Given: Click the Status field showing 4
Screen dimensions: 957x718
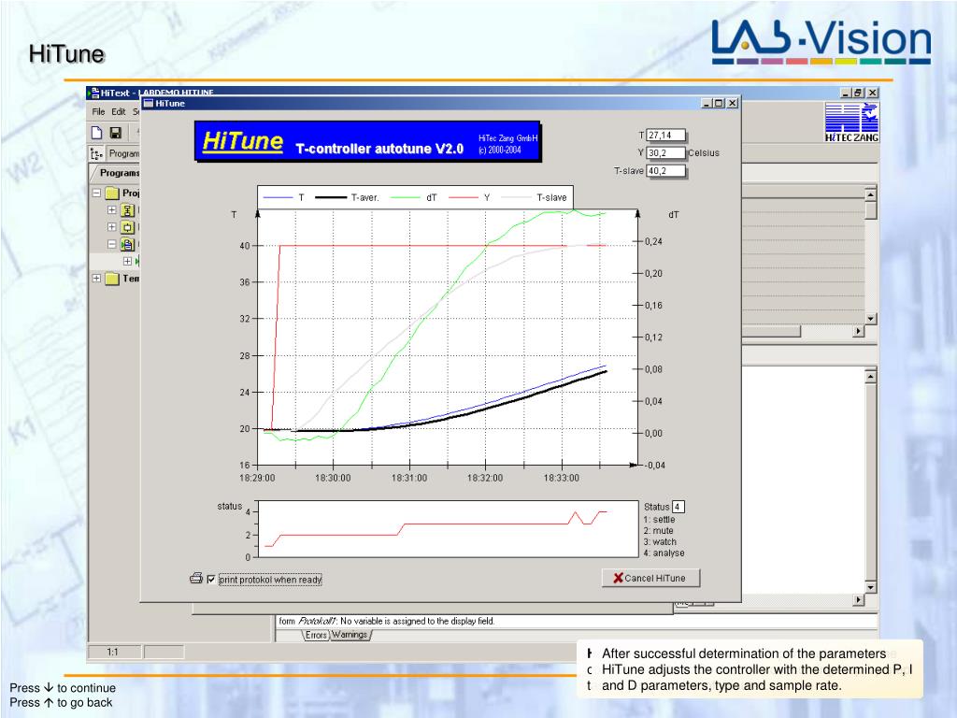Looking at the screenshot, I should (x=678, y=507).
